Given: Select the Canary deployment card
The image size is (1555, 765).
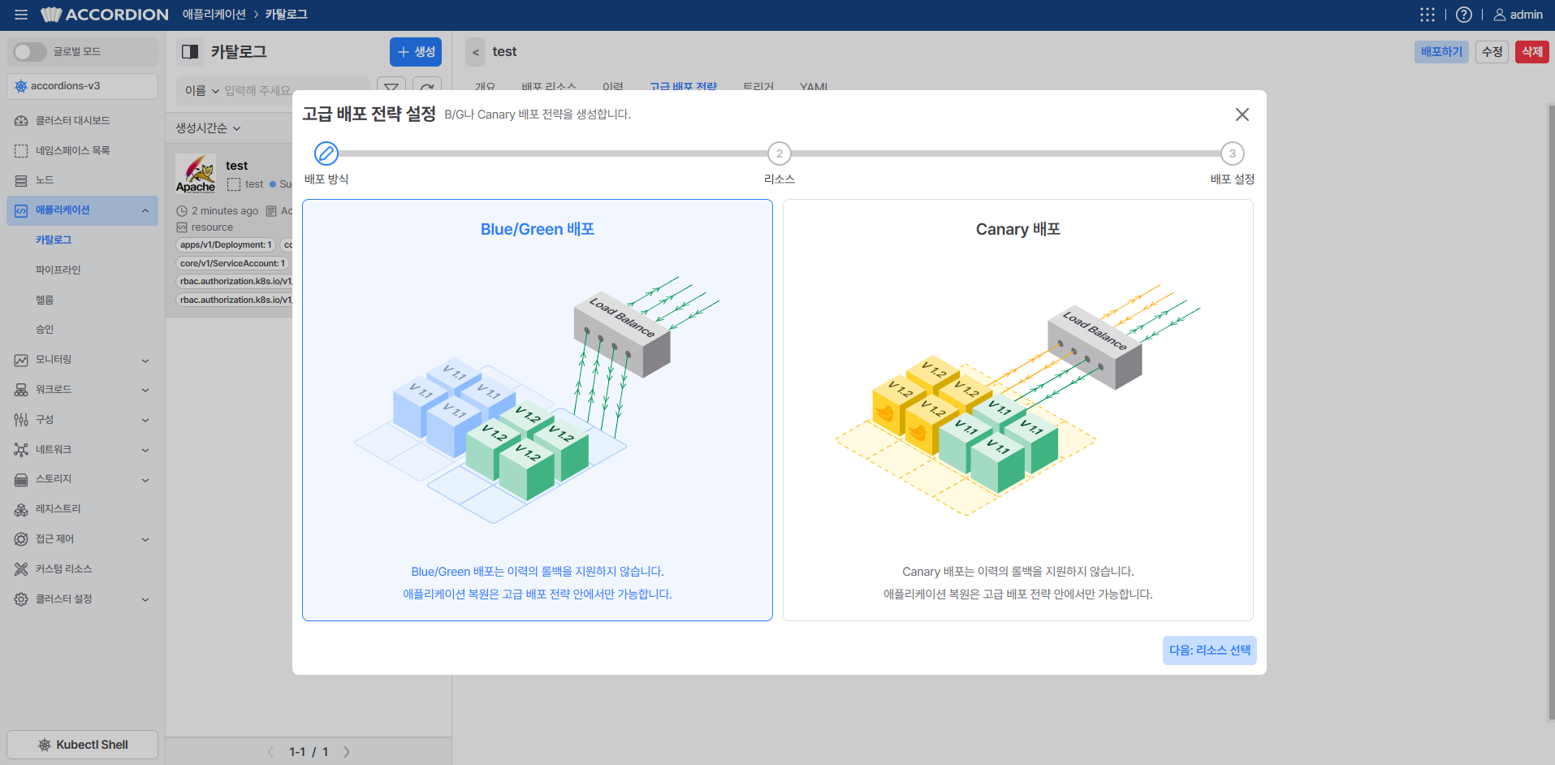Looking at the screenshot, I should 1018,410.
